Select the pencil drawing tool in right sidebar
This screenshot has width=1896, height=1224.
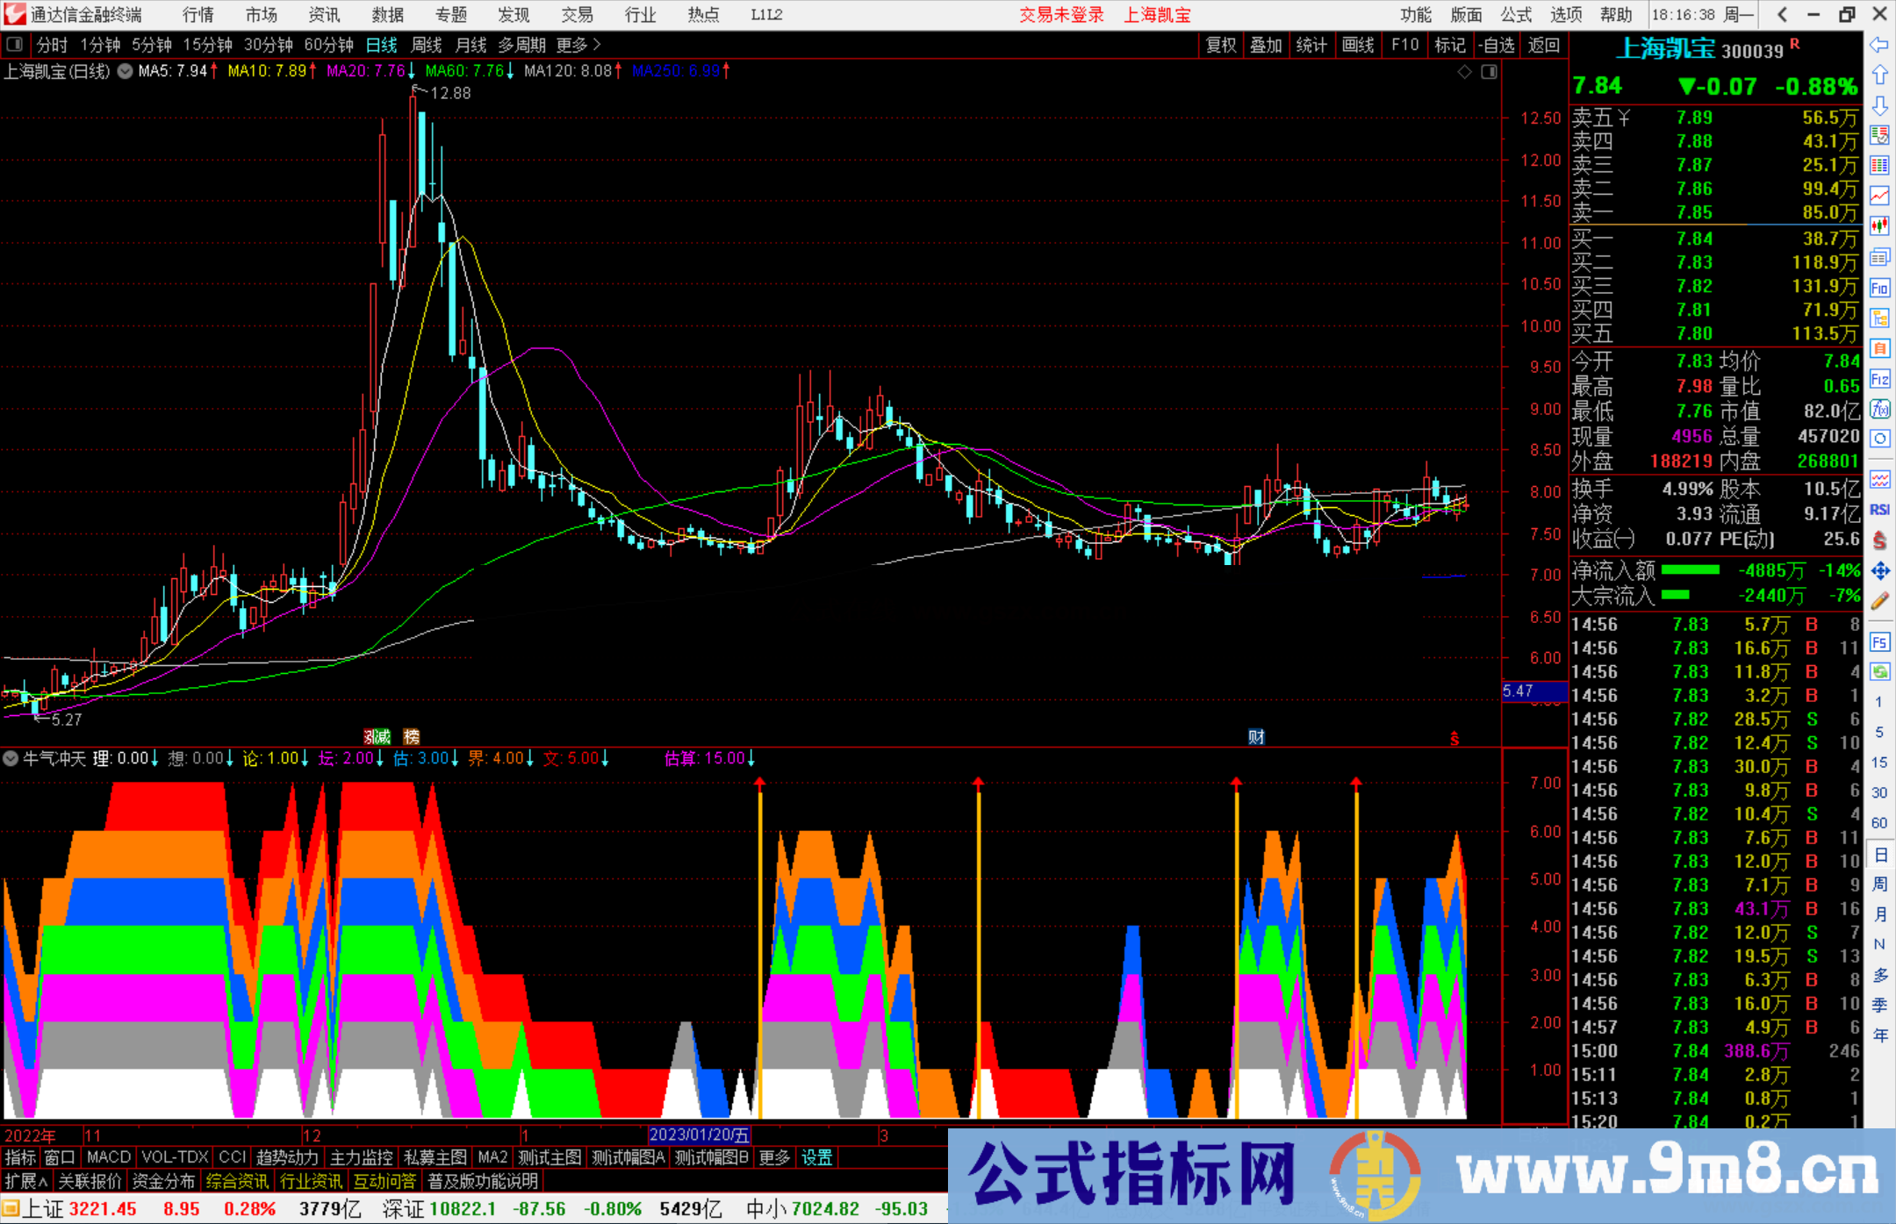(1879, 599)
